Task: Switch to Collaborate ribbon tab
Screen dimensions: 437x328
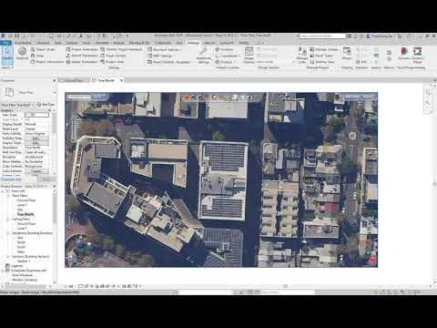Action: click(163, 43)
